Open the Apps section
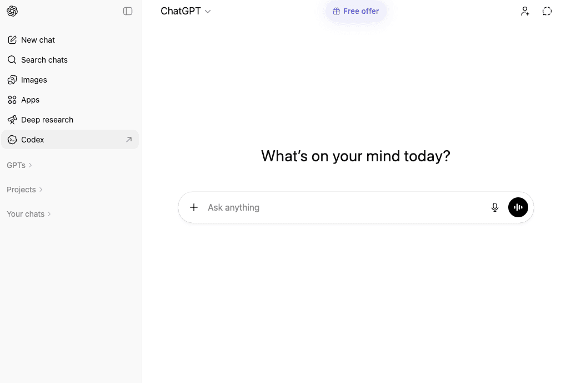Viewport: 561px width, 383px height. coord(30,100)
